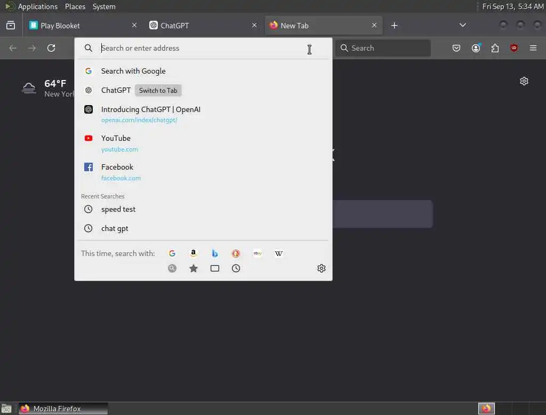
Task: Click the grayed search engine icon
Action: 172,268
